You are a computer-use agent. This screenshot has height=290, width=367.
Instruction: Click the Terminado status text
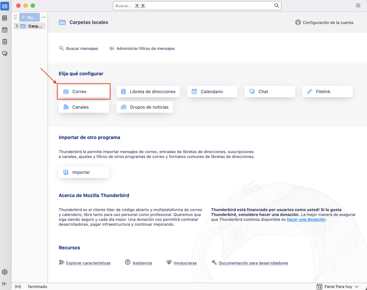click(37, 286)
